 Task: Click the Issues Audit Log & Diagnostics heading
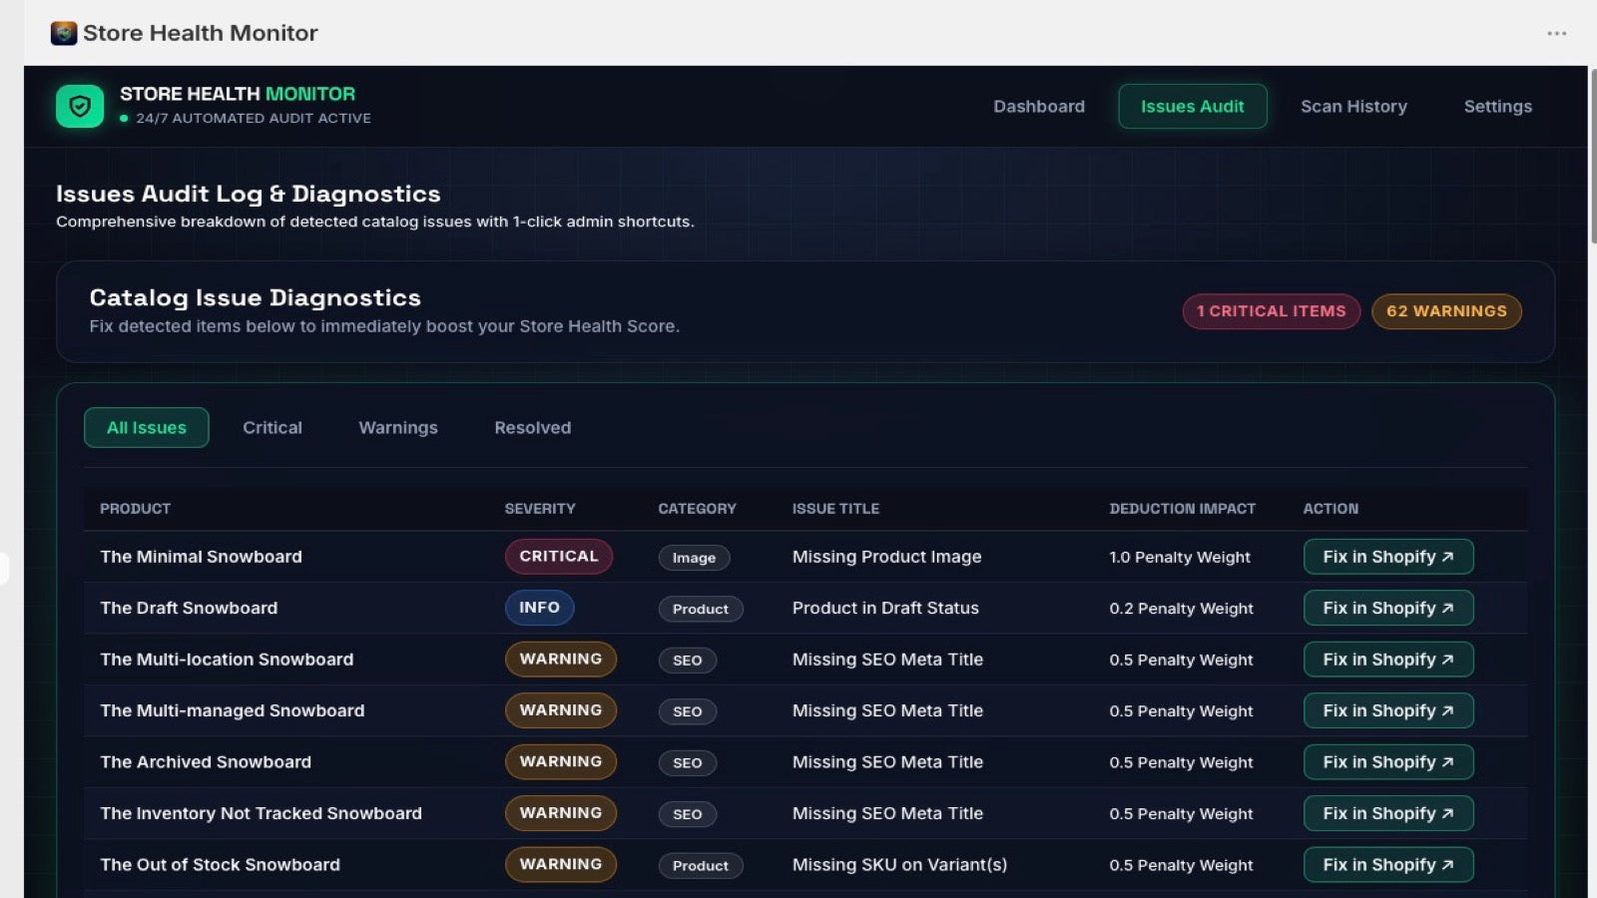pos(248,194)
